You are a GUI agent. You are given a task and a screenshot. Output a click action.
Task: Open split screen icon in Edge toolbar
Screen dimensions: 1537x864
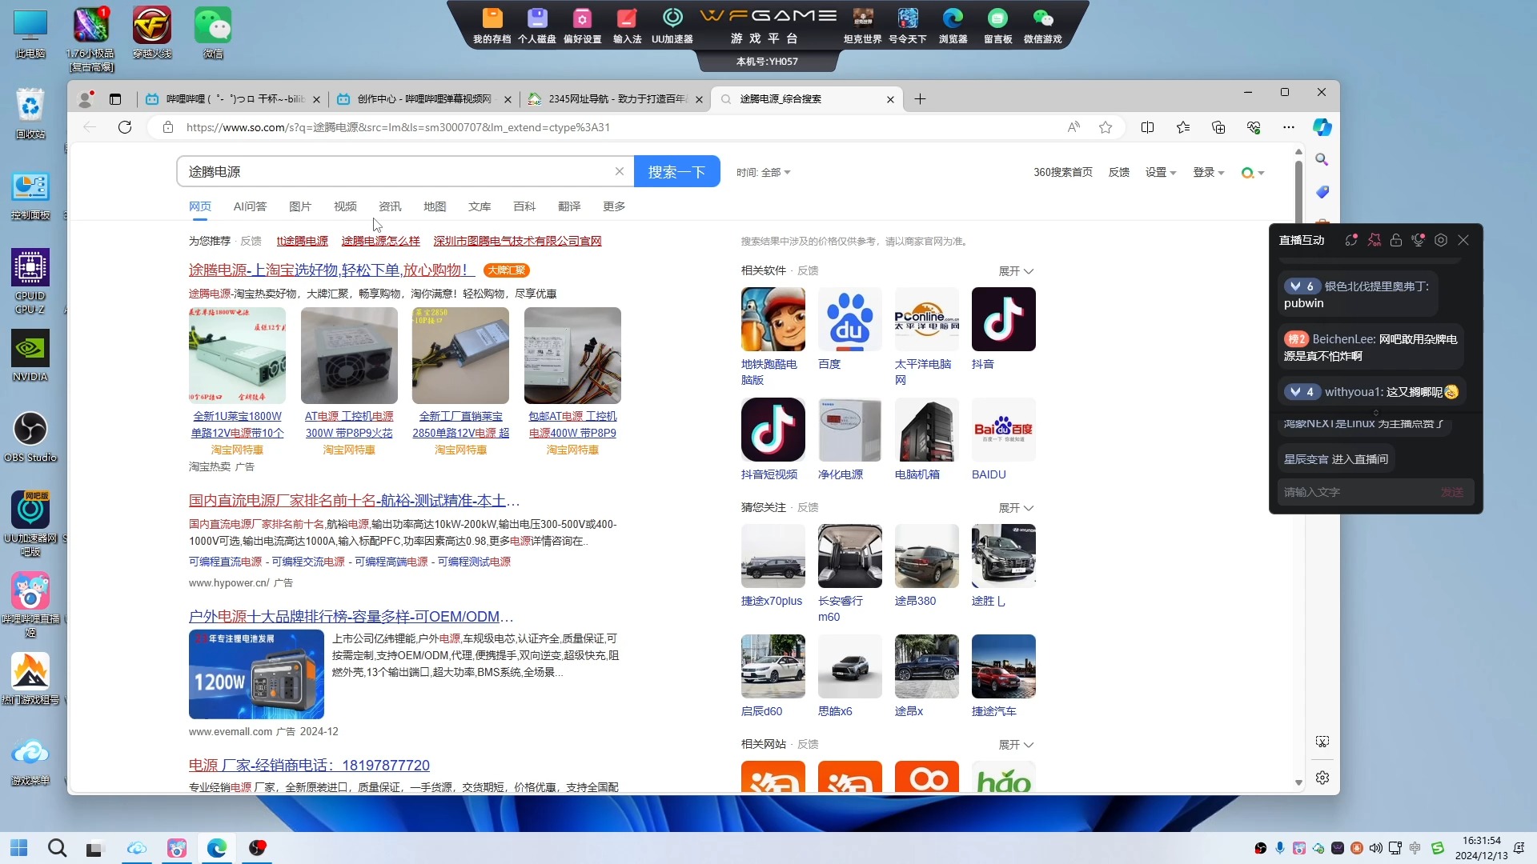(1147, 127)
